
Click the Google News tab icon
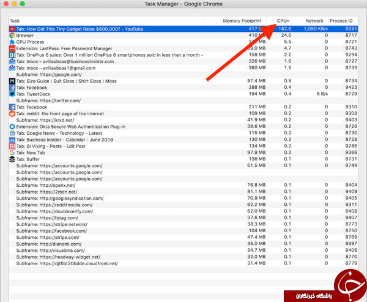(x=12, y=133)
